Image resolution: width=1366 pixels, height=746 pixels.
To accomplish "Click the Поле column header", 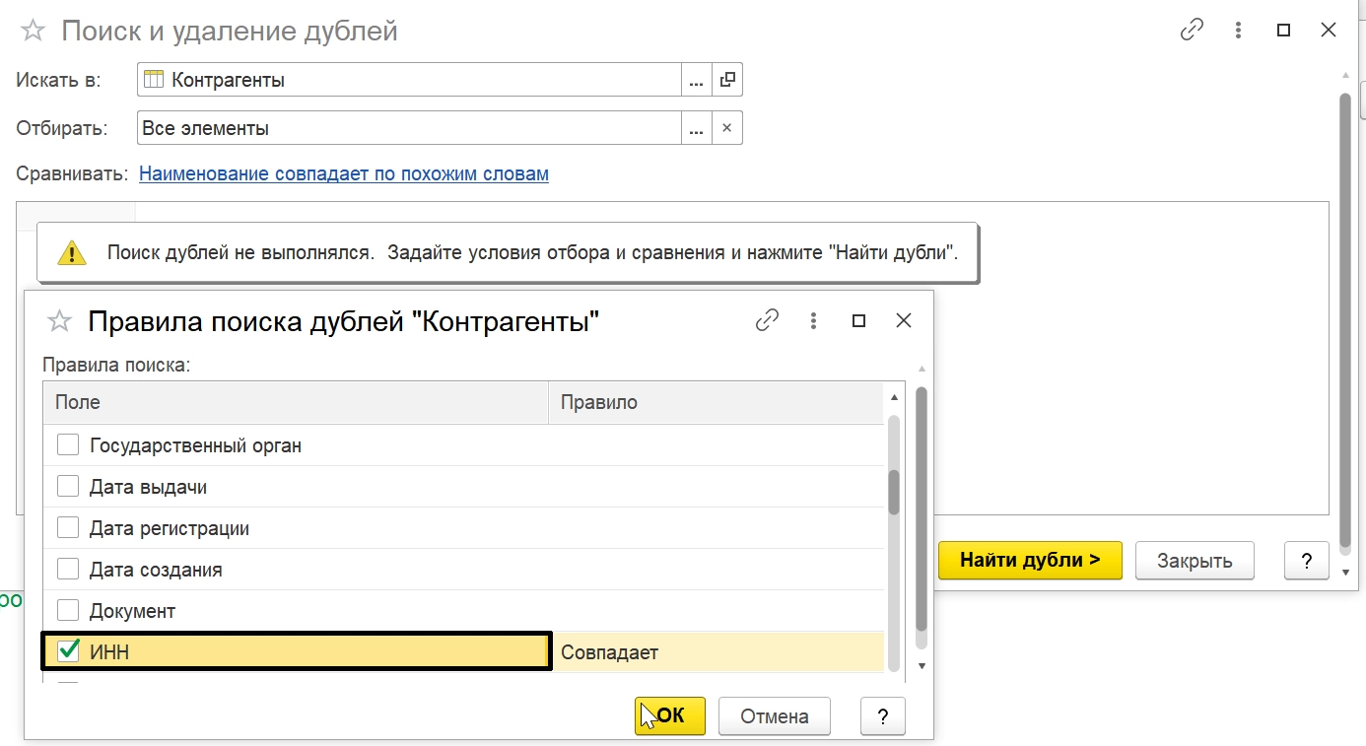I will click(294, 402).
